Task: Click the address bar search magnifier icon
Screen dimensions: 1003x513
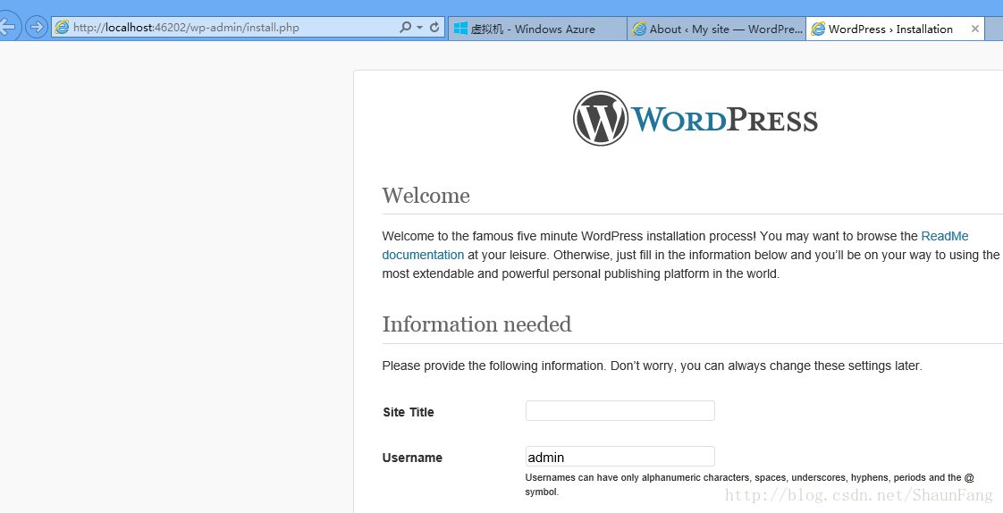Action: (406, 28)
